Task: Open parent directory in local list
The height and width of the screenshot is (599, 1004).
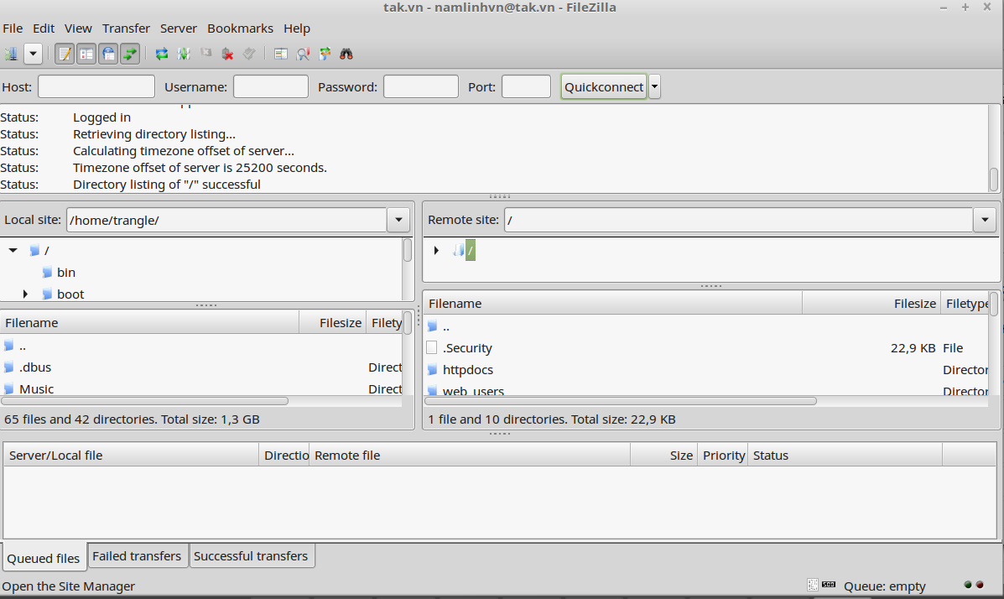Action: point(22,346)
